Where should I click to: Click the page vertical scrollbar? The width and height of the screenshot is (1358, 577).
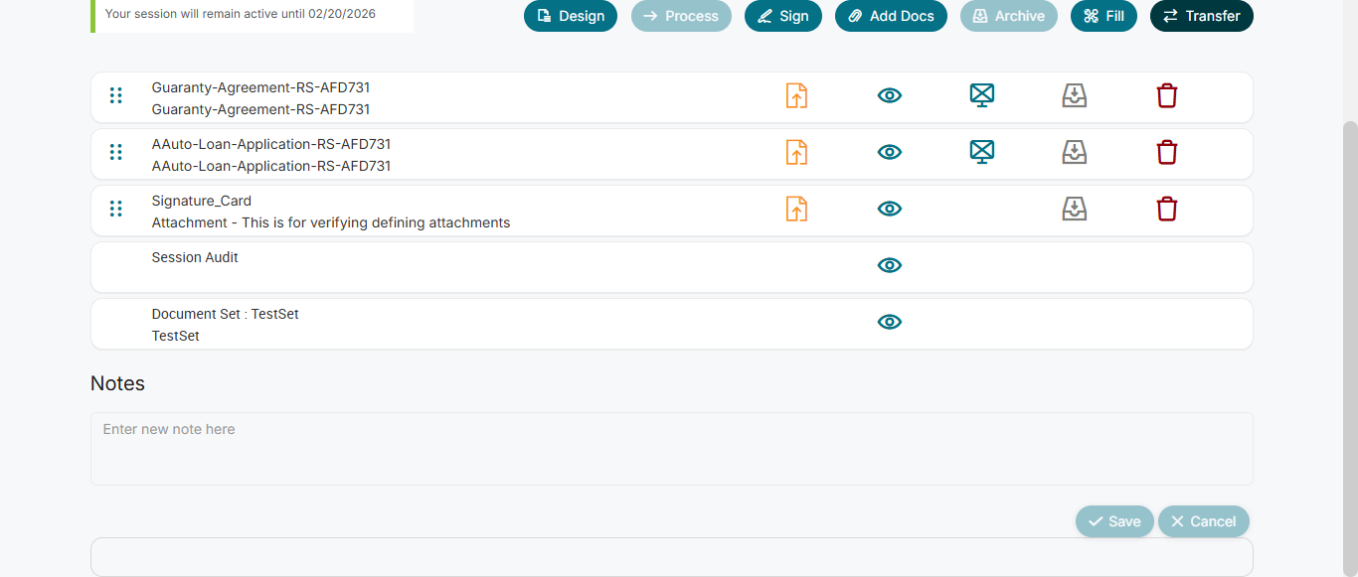[x=1350, y=348]
